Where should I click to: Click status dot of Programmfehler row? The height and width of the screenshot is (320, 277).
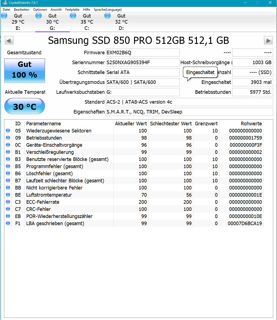click(8, 166)
